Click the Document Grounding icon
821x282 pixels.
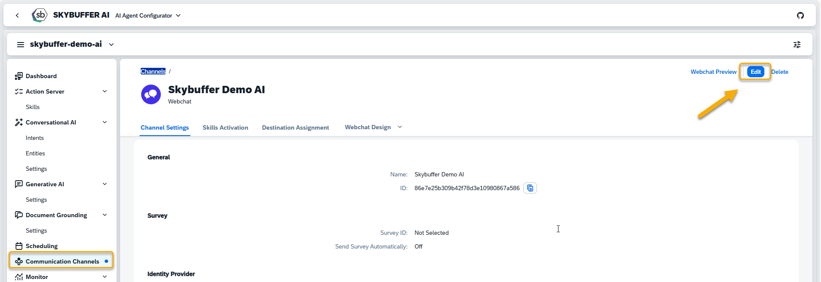point(19,215)
